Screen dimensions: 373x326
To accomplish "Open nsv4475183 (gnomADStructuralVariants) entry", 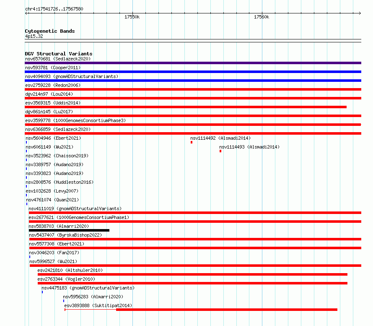I will point(88,288).
